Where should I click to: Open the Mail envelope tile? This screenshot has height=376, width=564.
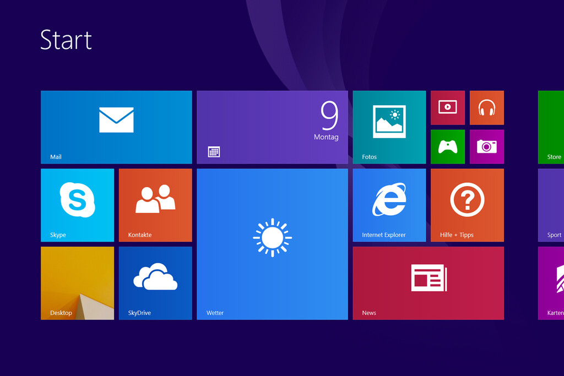point(116,127)
